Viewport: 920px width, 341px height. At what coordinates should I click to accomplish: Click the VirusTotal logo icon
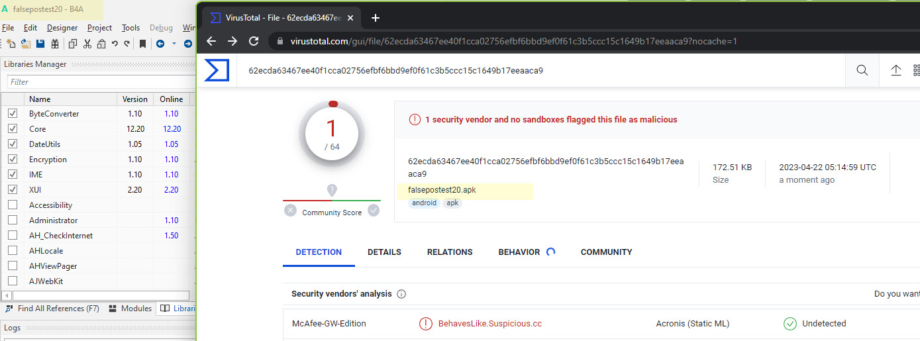point(216,70)
